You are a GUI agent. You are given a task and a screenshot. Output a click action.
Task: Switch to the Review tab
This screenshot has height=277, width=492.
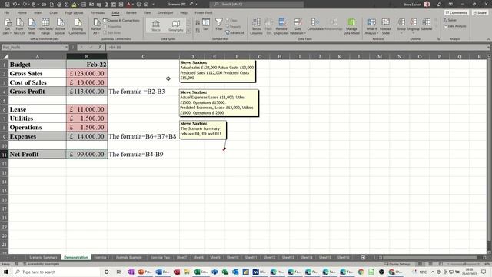[131, 12]
